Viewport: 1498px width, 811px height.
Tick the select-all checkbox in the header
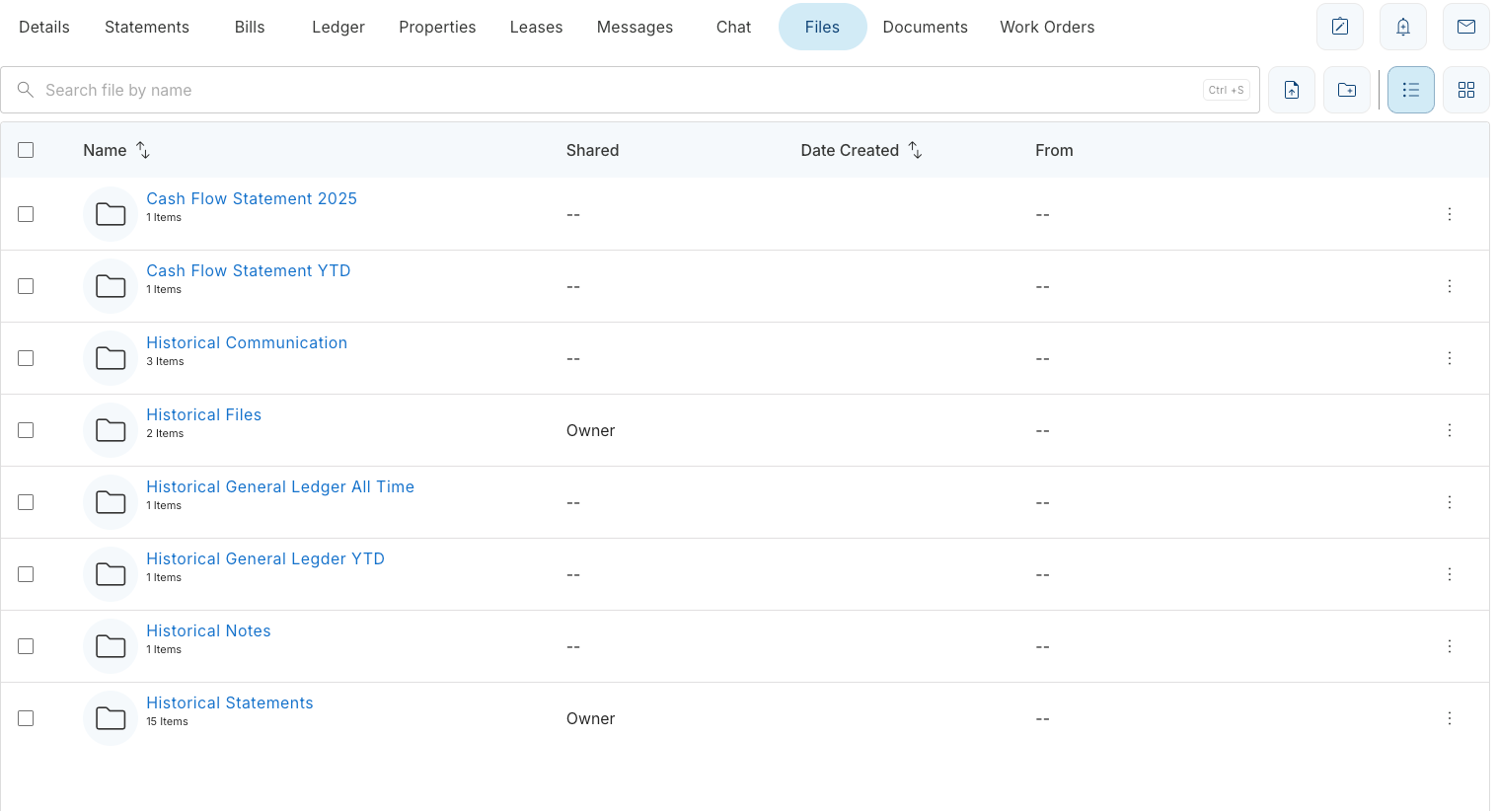click(26, 150)
